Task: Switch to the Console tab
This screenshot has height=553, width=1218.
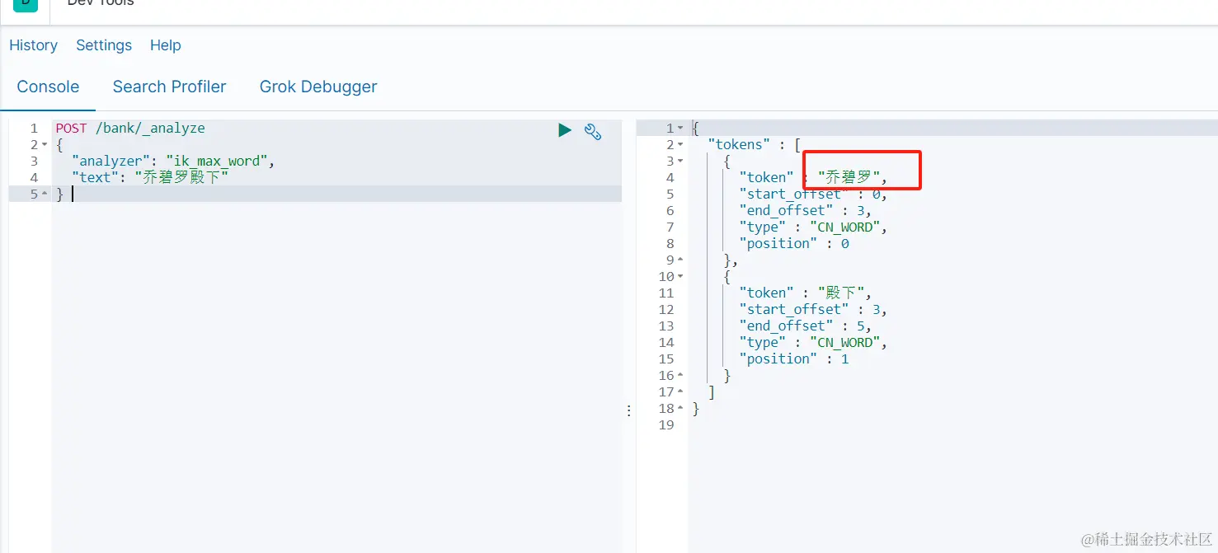Action: tap(48, 87)
